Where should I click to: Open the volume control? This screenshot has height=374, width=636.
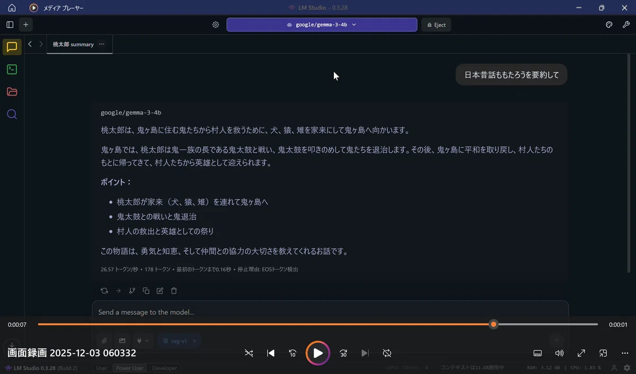point(559,353)
